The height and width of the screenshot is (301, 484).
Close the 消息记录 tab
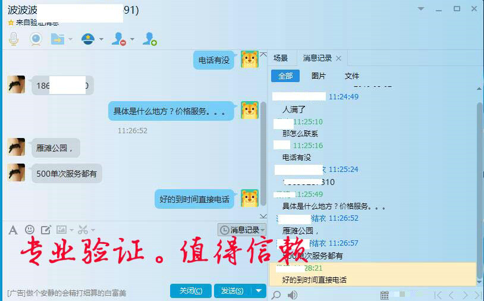click(x=339, y=58)
